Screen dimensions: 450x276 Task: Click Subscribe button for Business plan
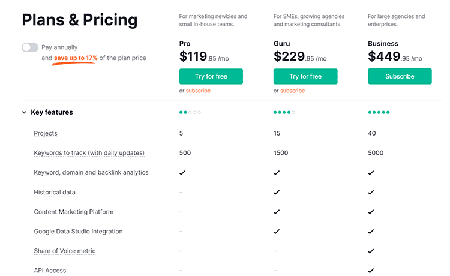coord(400,76)
